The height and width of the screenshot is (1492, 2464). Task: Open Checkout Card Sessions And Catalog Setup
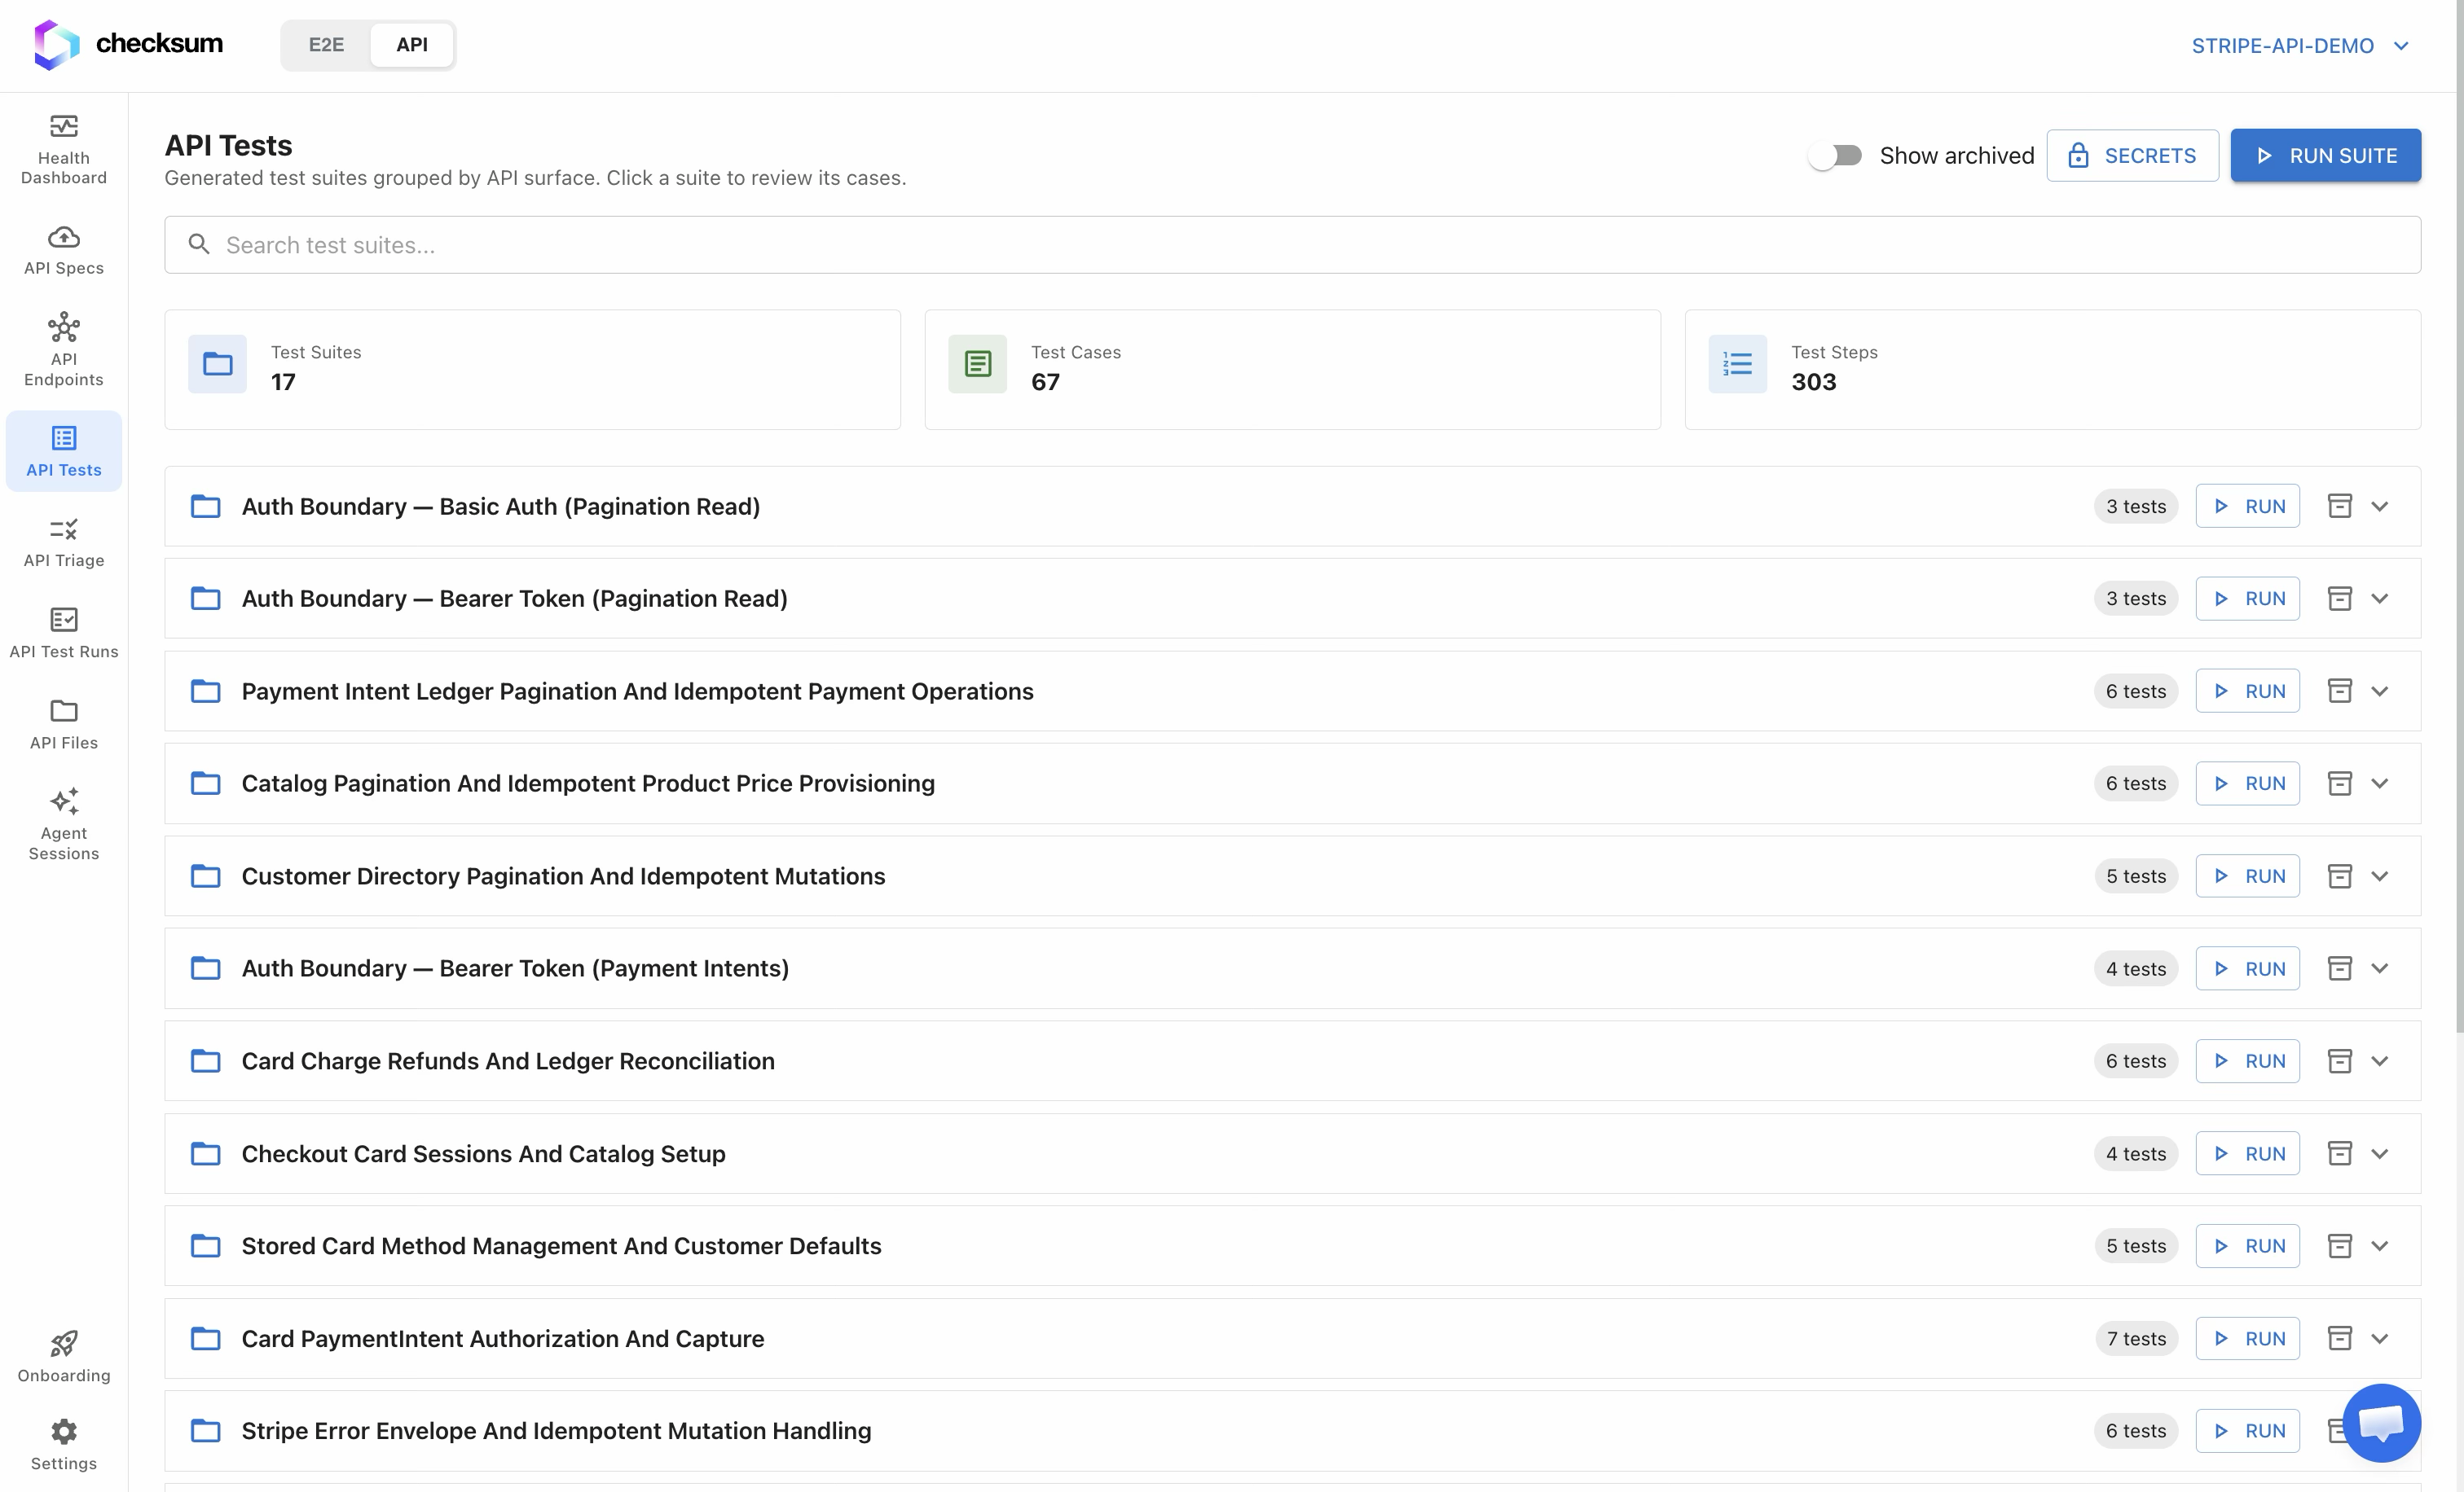click(1292, 1153)
